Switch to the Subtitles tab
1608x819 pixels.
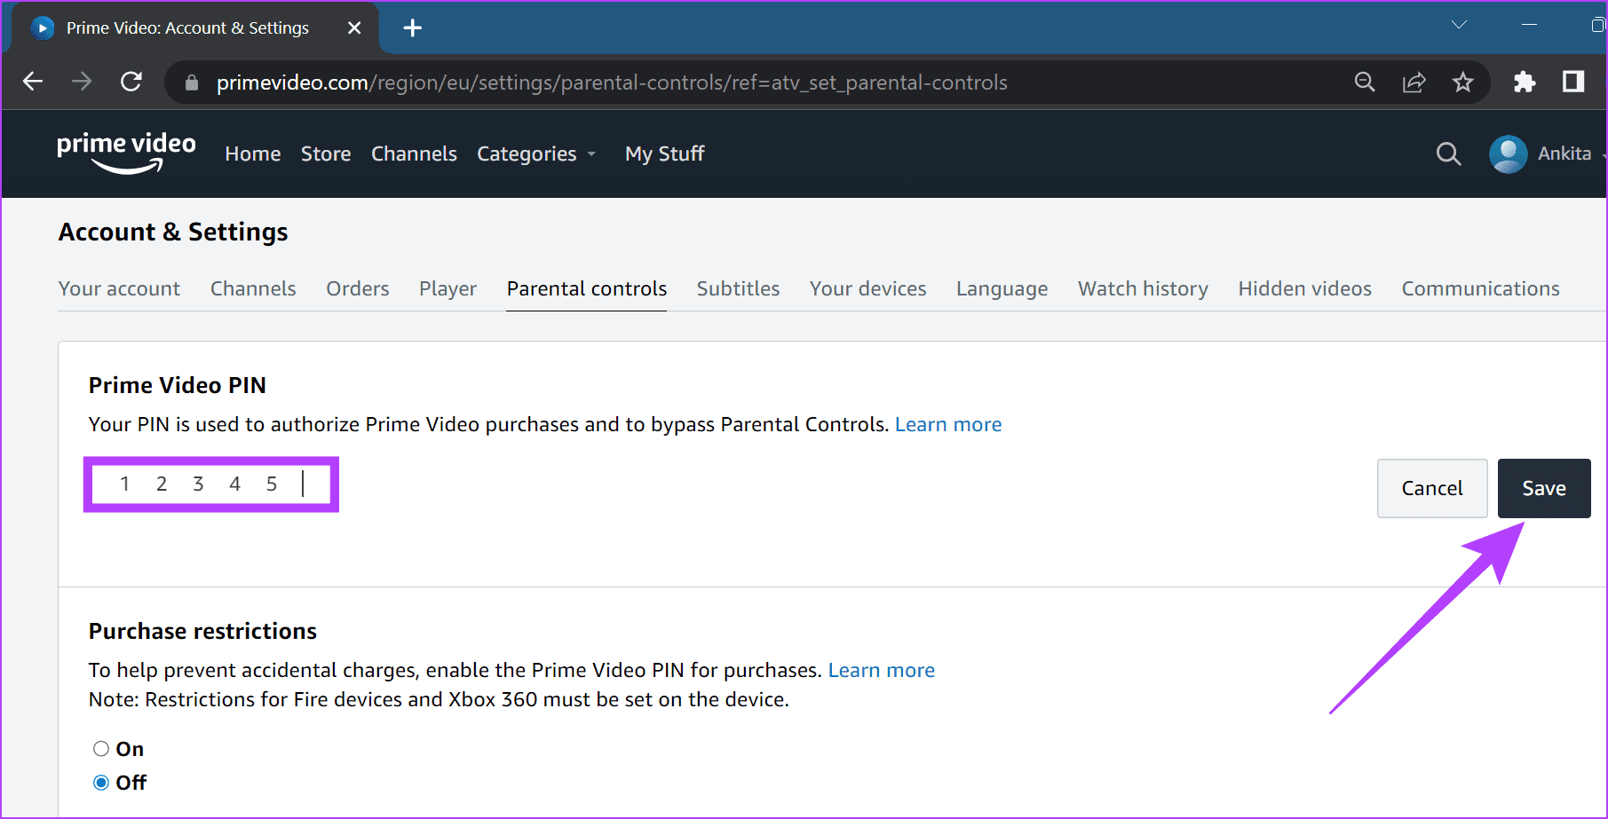point(738,288)
